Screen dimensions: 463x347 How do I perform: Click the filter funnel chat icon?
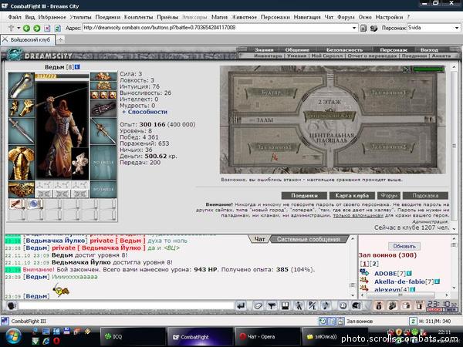click(x=272, y=306)
